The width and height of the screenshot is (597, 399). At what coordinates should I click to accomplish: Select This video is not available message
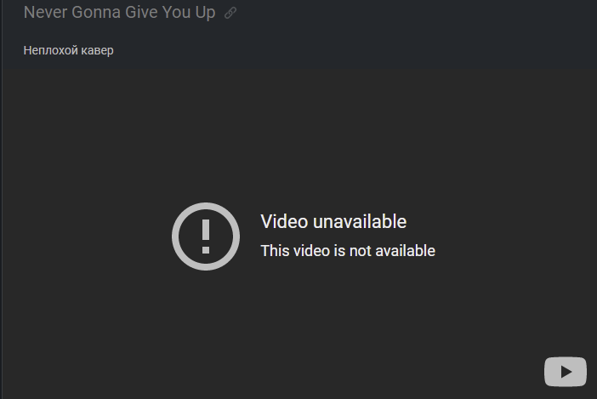[348, 251]
